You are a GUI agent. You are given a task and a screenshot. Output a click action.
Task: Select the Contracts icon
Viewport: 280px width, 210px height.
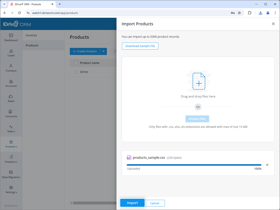pyautogui.click(x=11, y=114)
